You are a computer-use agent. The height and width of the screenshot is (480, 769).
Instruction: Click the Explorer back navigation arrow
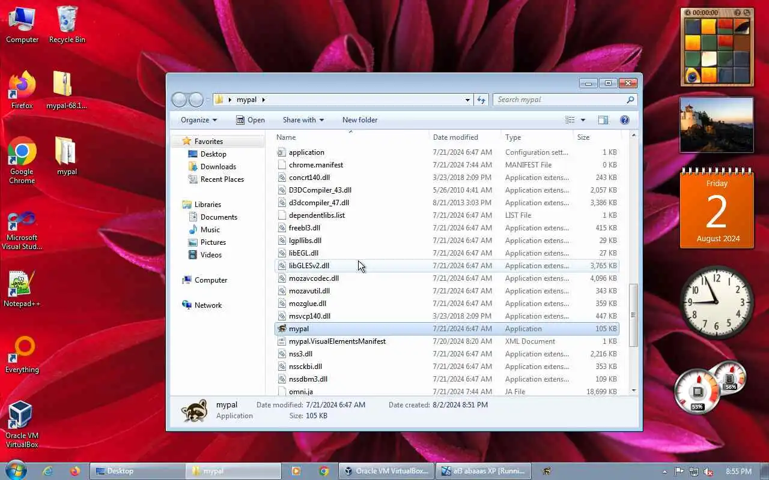[180, 100]
